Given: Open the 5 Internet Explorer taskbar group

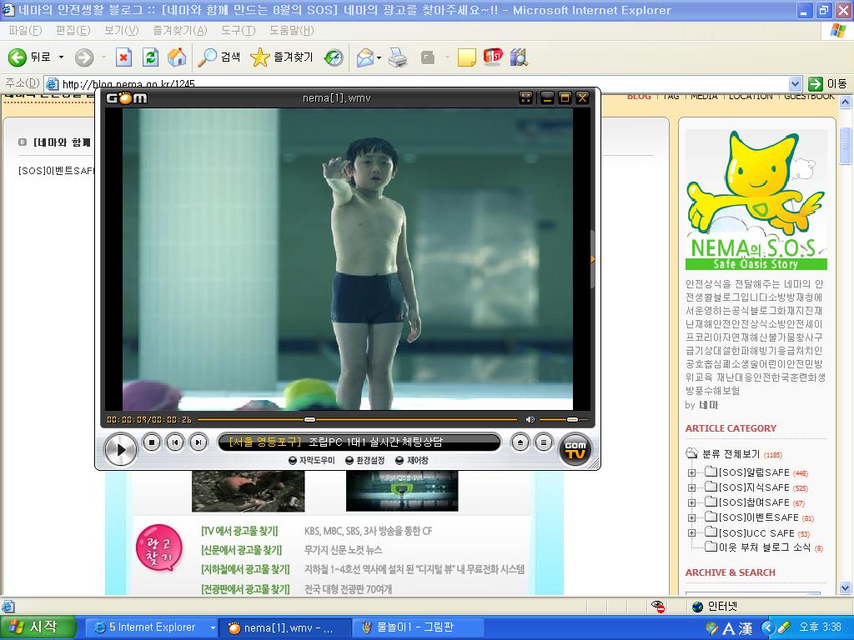Looking at the screenshot, I should (153, 627).
